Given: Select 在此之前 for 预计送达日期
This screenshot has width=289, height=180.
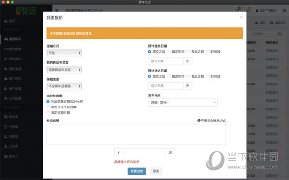Looking at the screenshot, I should point(188,76).
